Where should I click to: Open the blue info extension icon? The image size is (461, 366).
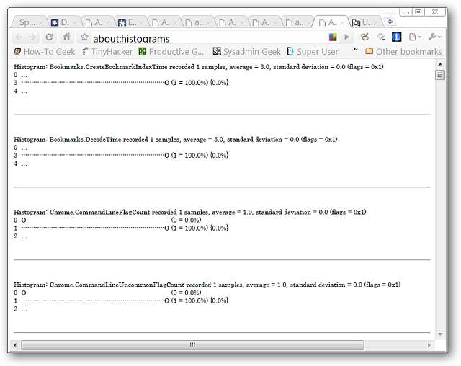point(397,37)
